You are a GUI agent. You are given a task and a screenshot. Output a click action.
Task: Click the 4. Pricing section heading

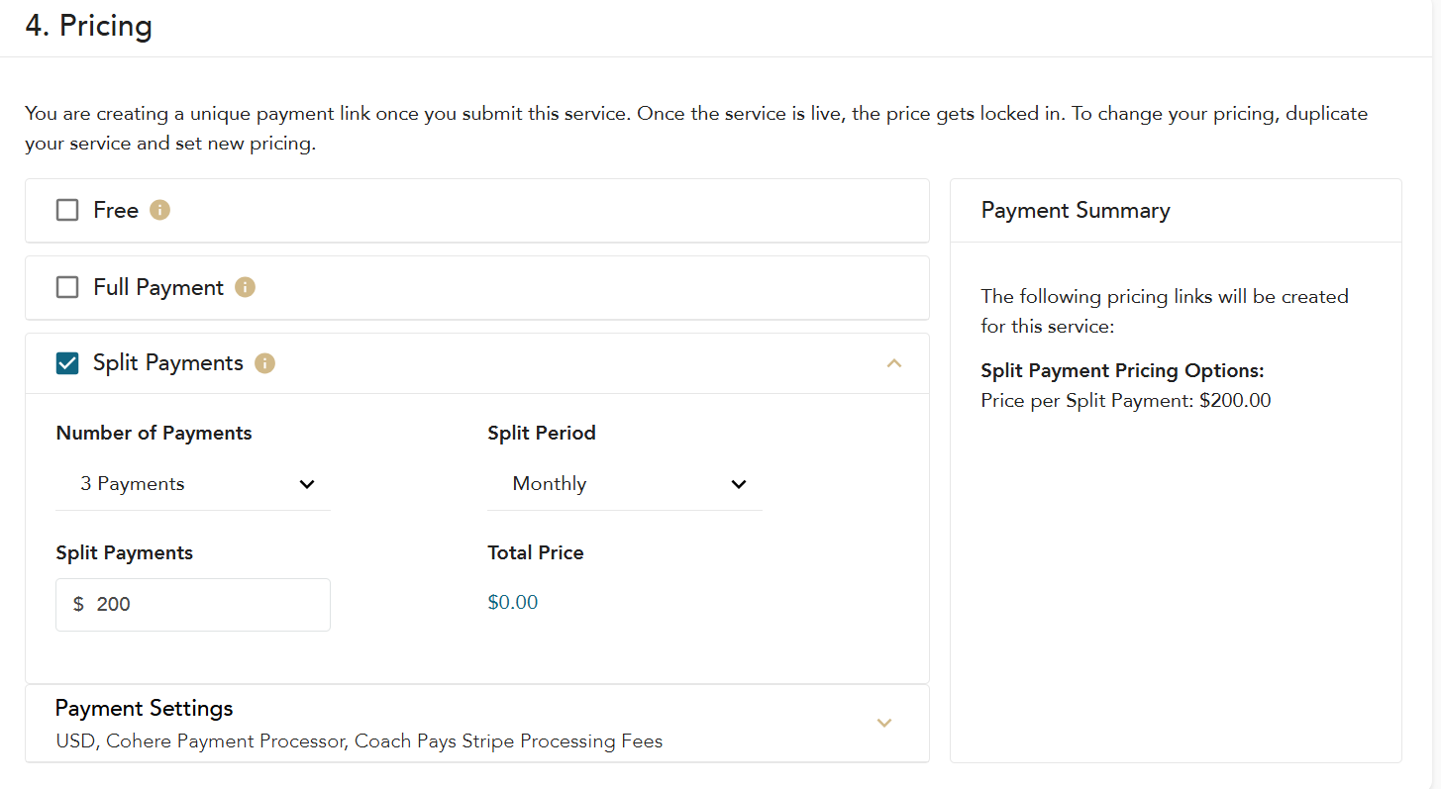[89, 26]
